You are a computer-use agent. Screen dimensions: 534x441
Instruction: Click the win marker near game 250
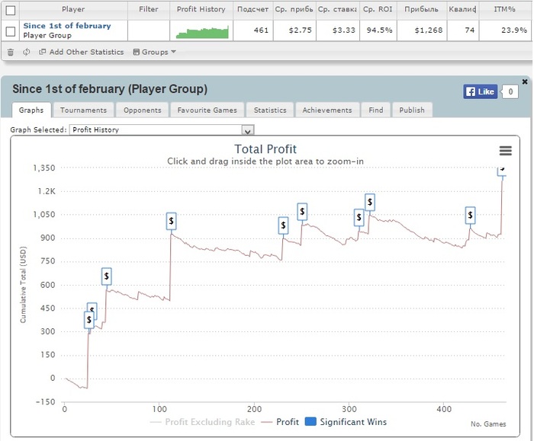(x=302, y=212)
